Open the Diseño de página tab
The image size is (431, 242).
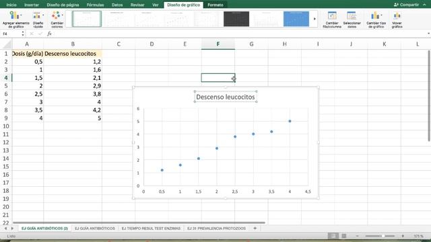tap(63, 5)
